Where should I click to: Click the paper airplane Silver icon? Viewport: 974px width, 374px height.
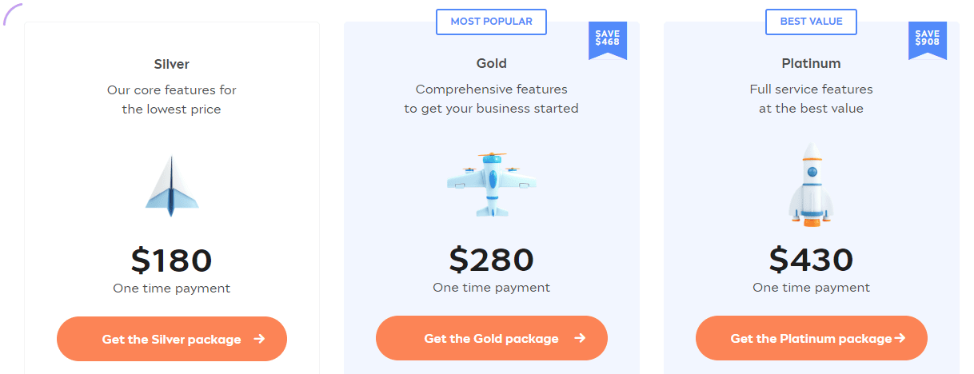coord(172,186)
